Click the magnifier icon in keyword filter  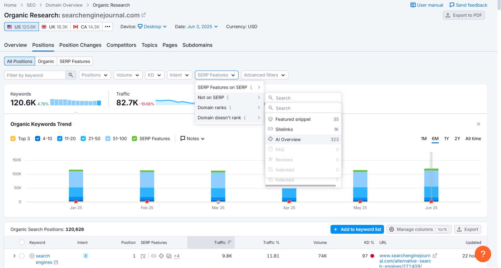(71, 75)
